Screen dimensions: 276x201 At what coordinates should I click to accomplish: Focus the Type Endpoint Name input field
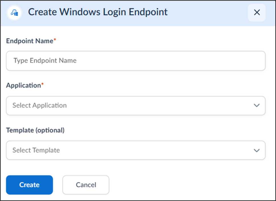click(136, 61)
